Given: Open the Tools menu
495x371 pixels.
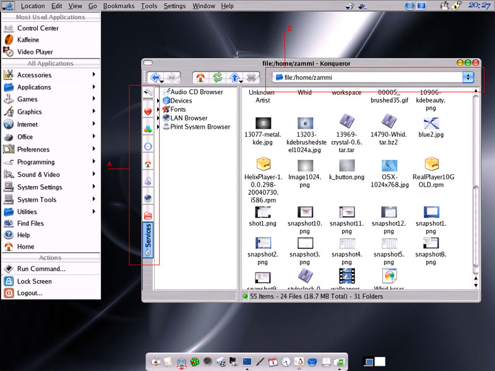Looking at the screenshot, I should 149,6.
